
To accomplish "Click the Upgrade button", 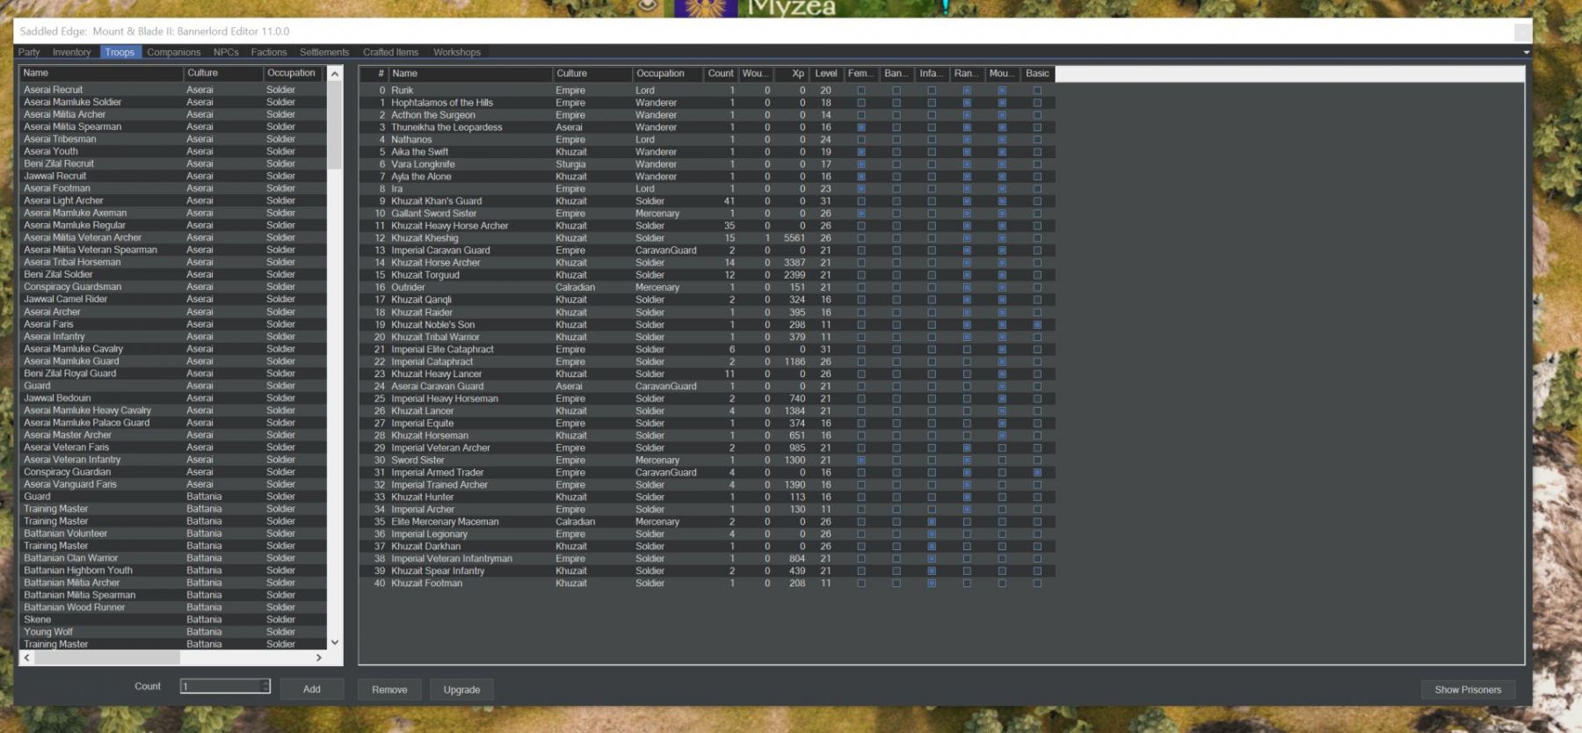I will click(461, 690).
